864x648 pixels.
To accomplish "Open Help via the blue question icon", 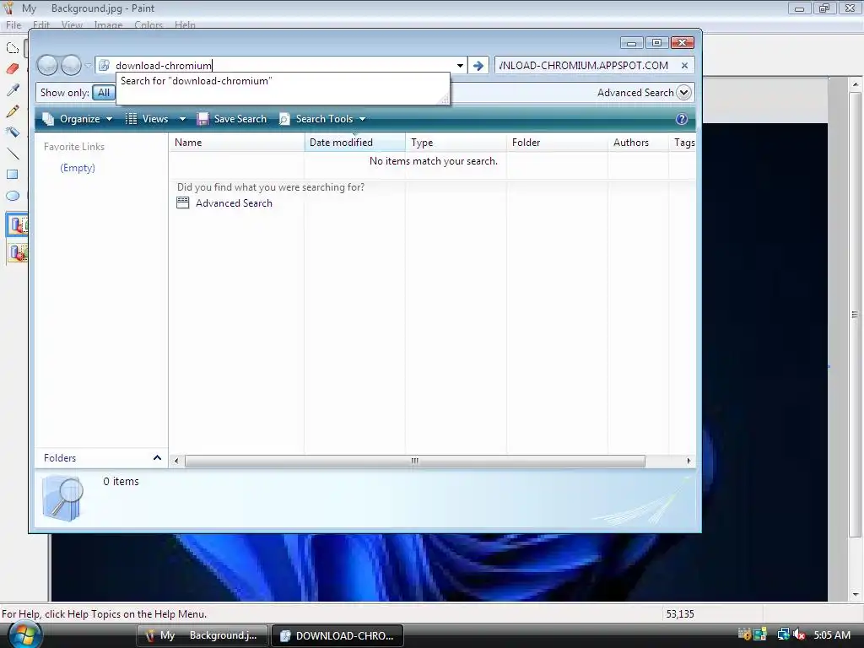I will pos(682,119).
